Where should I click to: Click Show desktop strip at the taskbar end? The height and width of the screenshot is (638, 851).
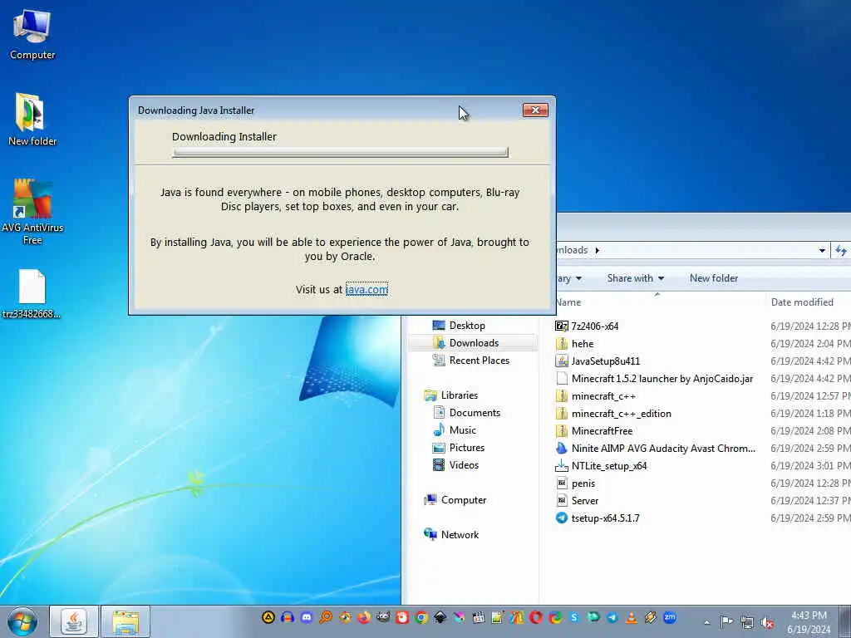(x=847, y=621)
